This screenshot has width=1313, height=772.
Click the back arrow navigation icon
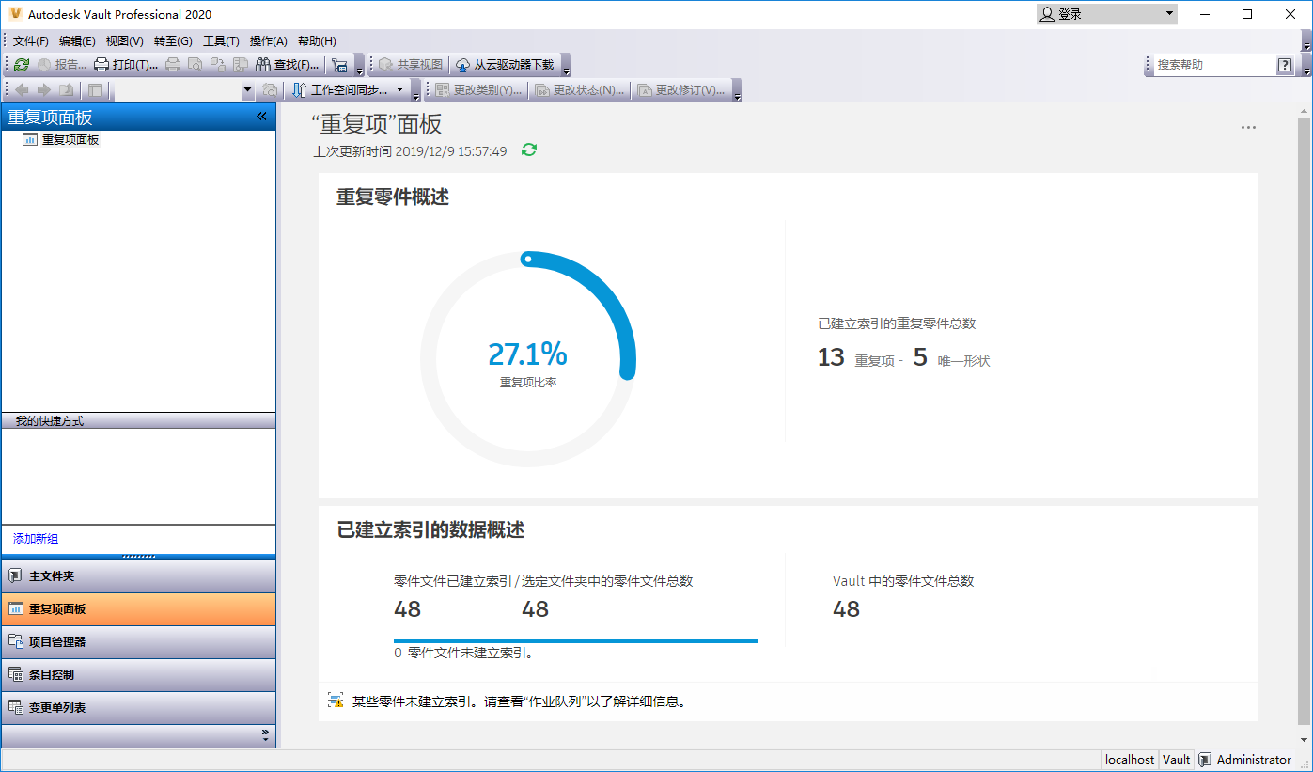coord(22,90)
